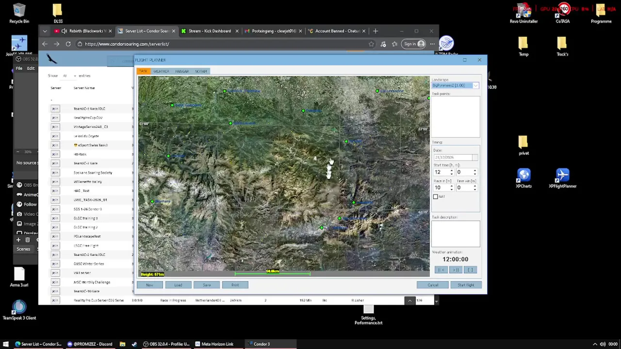Rewind the weather animation
The image size is (621, 349).
441,270
